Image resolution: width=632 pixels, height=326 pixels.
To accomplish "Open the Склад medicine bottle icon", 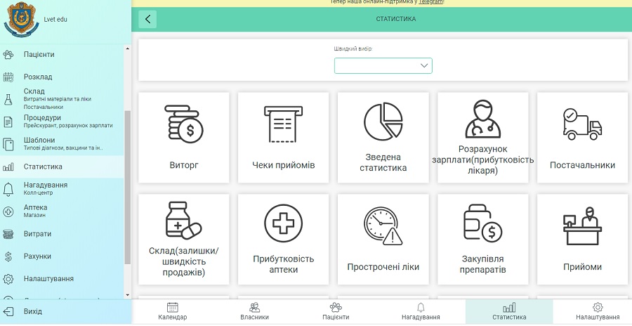I will click(x=184, y=221).
